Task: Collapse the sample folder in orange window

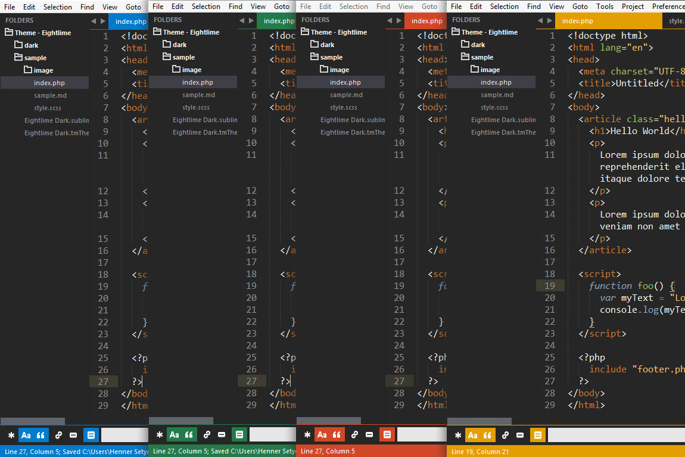Action: pyautogui.click(x=465, y=57)
